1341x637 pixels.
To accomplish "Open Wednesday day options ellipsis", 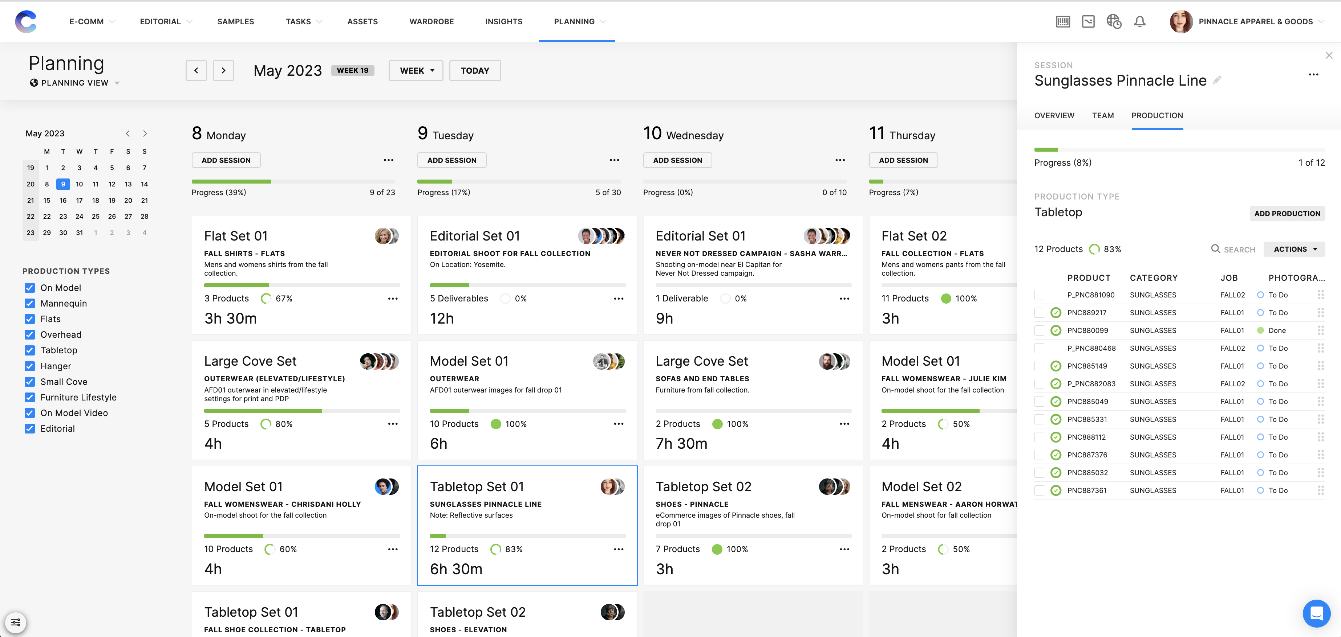I will point(840,160).
